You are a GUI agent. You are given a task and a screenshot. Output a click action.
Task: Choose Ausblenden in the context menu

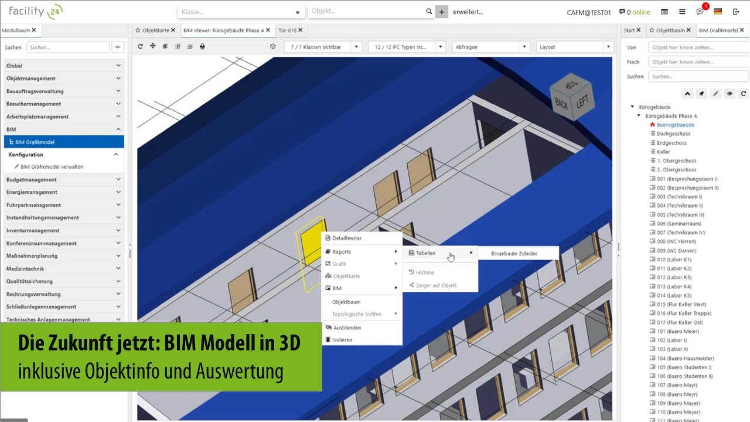[362, 328]
